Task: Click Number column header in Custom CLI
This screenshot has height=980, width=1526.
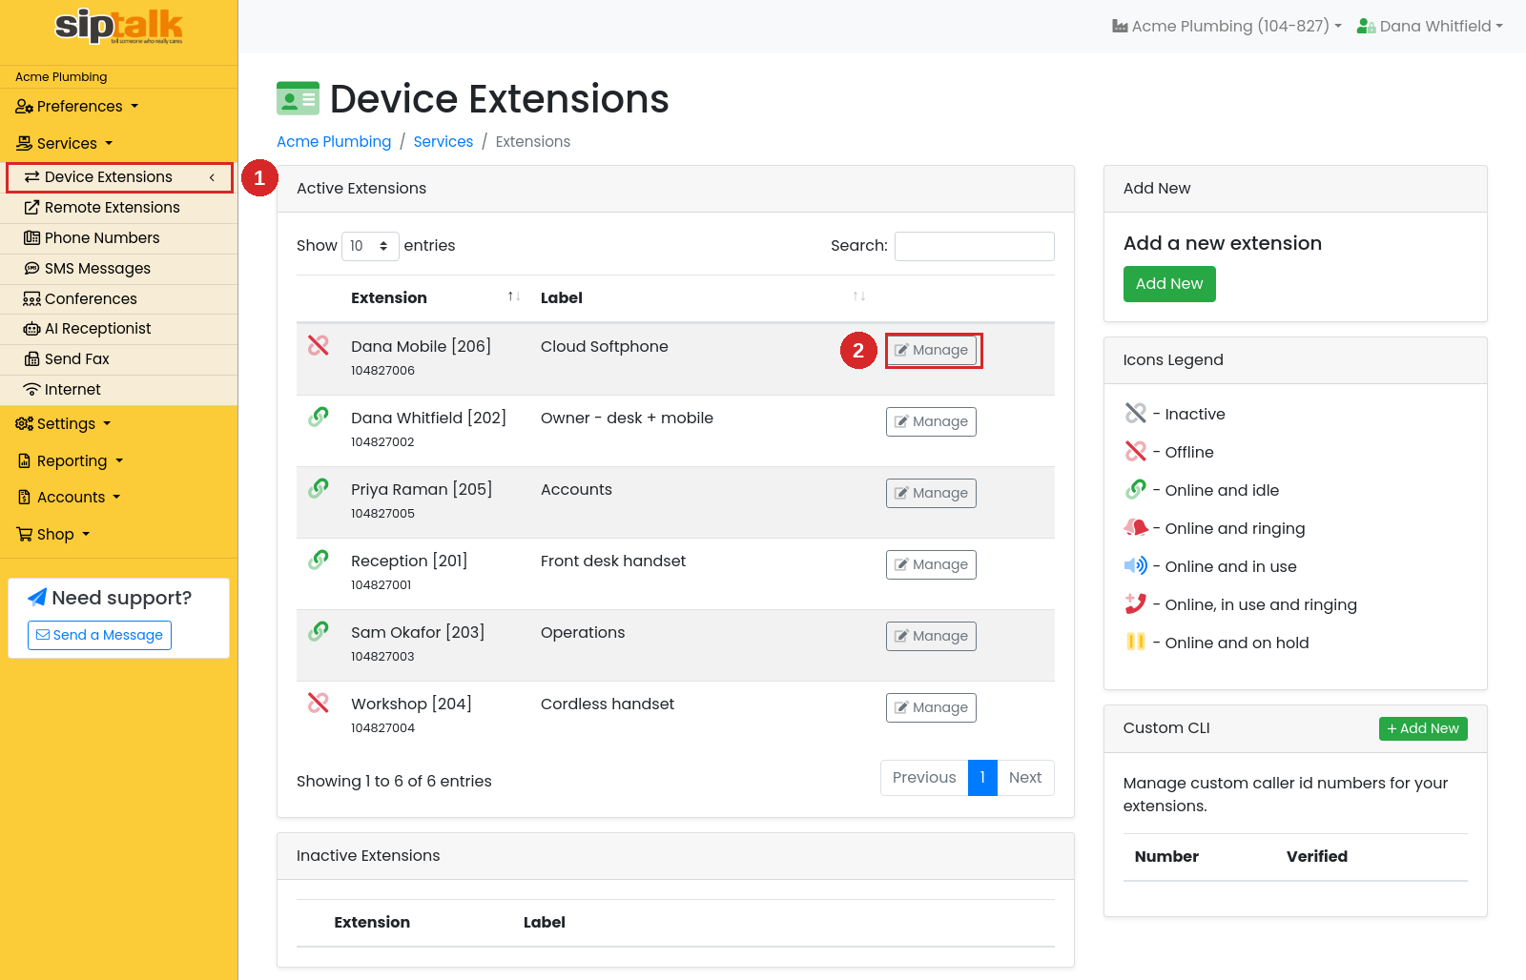Action: 1166,856
